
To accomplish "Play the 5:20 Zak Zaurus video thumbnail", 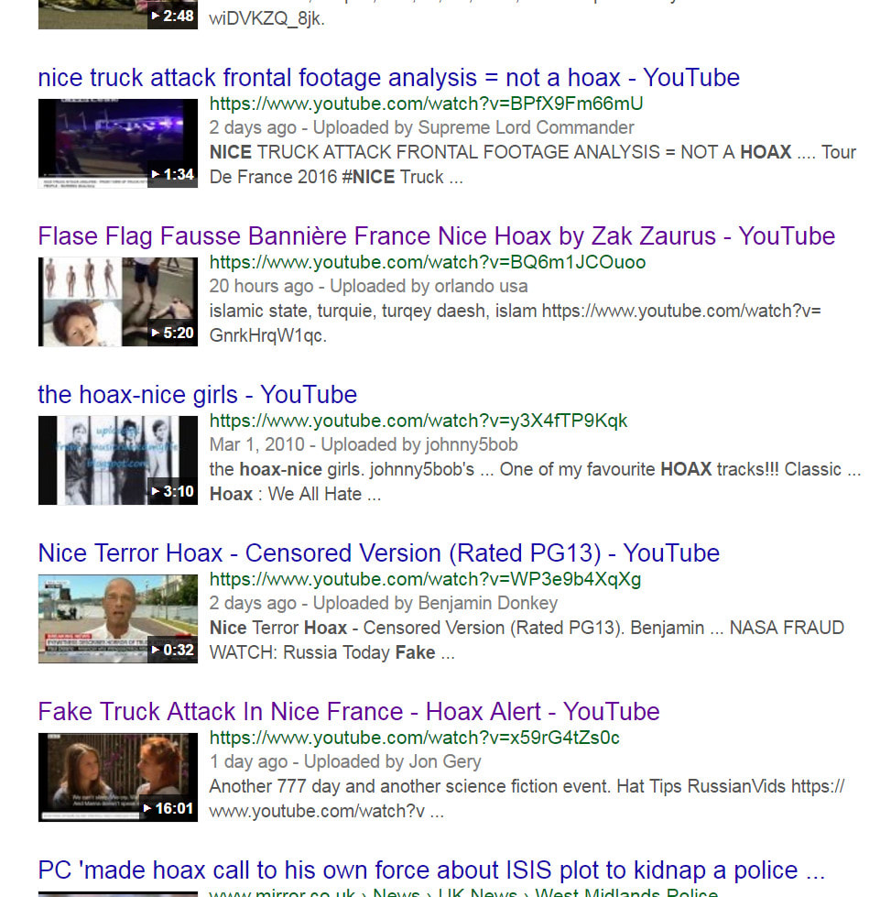I will [118, 301].
